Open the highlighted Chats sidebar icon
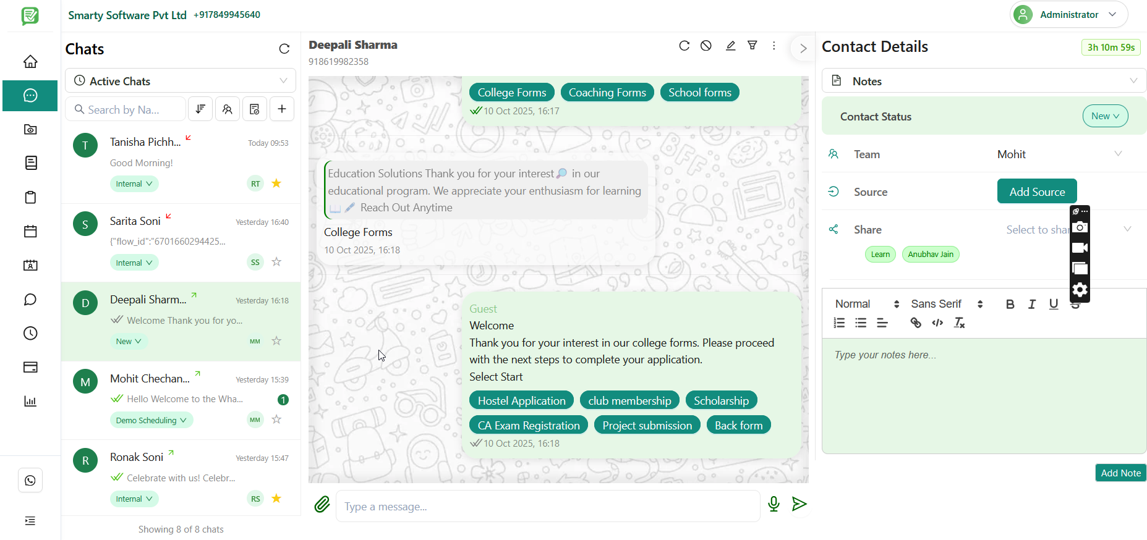 (30, 95)
